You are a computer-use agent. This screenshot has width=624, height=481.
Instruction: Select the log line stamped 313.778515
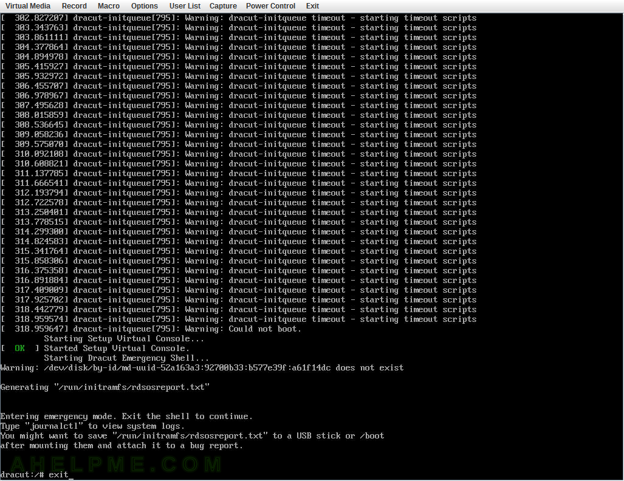click(238, 222)
